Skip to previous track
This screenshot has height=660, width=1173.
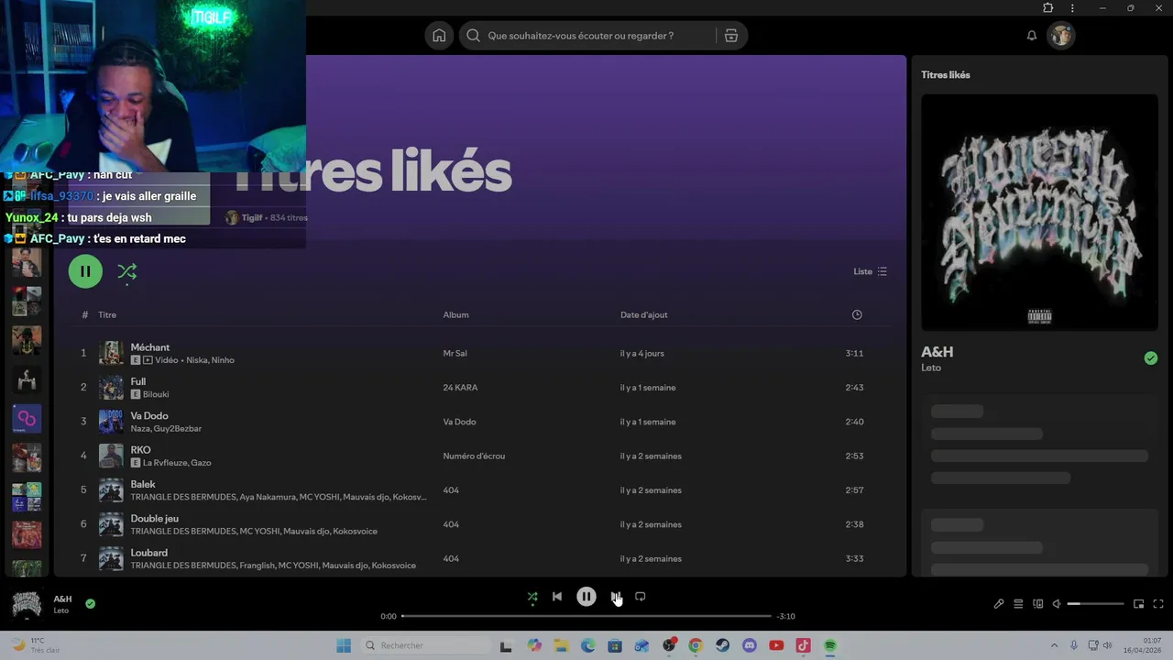pyautogui.click(x=557, y=597)
